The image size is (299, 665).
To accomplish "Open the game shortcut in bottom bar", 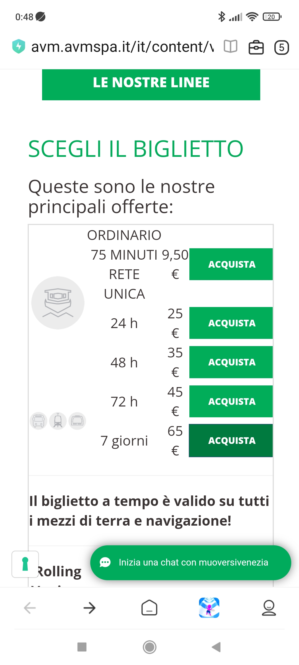I will pos(209,608).
